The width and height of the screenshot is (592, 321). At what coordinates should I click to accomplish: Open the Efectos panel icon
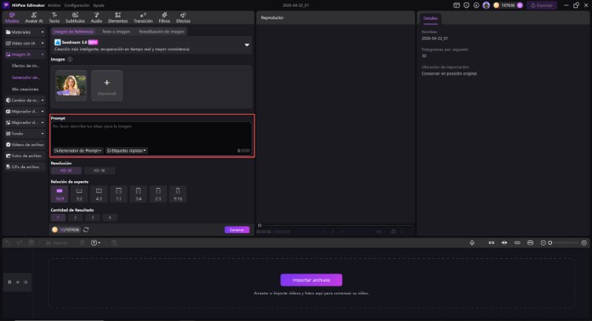(183, 17)
